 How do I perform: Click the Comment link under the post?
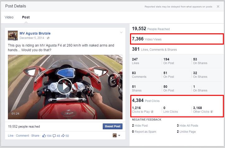point(22,136)
